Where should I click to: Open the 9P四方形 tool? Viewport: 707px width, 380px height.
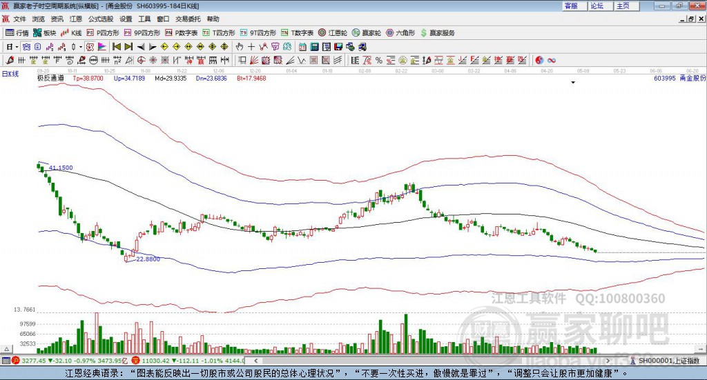click(142, 33)
